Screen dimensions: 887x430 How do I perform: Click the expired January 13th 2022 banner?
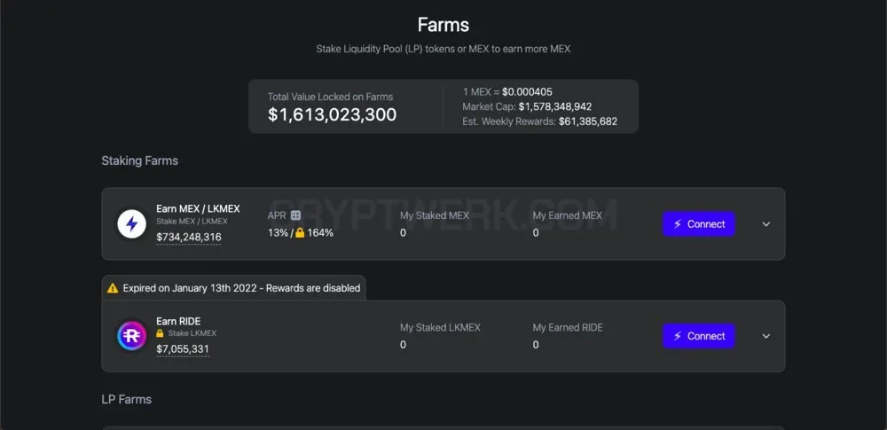[233, 288]
